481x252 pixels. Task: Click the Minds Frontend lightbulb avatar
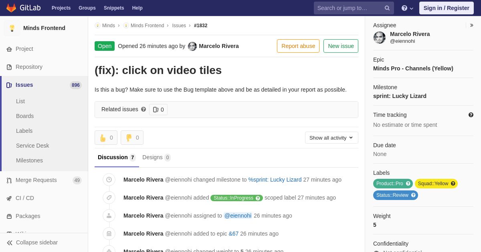[x=12, y=28]
